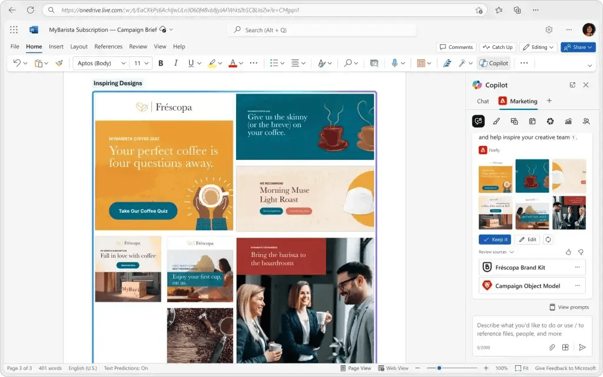Click the Paste clipboard icon
Image resolution: width=603 pixels, height=377 pixels.
(x=38, y=64)
